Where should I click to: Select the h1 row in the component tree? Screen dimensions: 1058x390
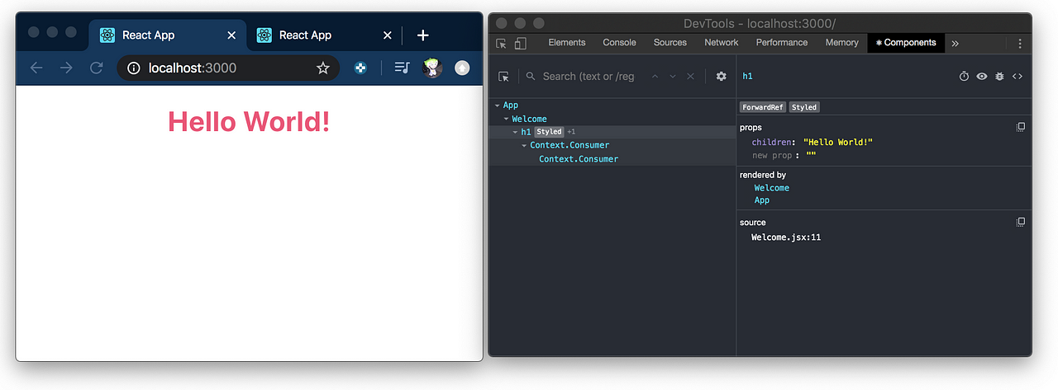(612, 132)
